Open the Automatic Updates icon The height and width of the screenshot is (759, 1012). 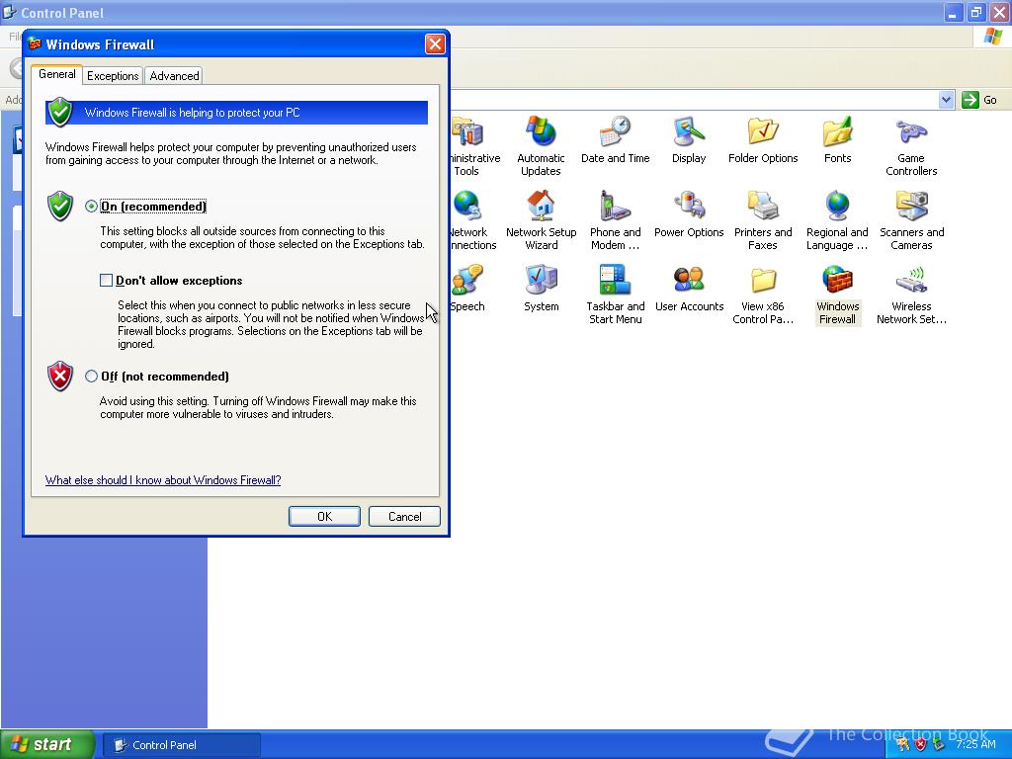point(541,131)
